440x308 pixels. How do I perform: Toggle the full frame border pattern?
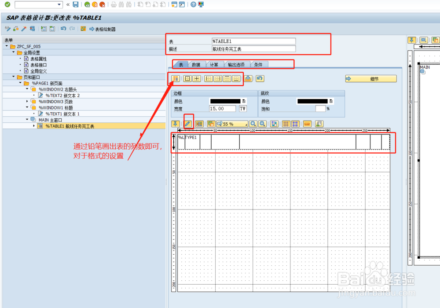197,78
